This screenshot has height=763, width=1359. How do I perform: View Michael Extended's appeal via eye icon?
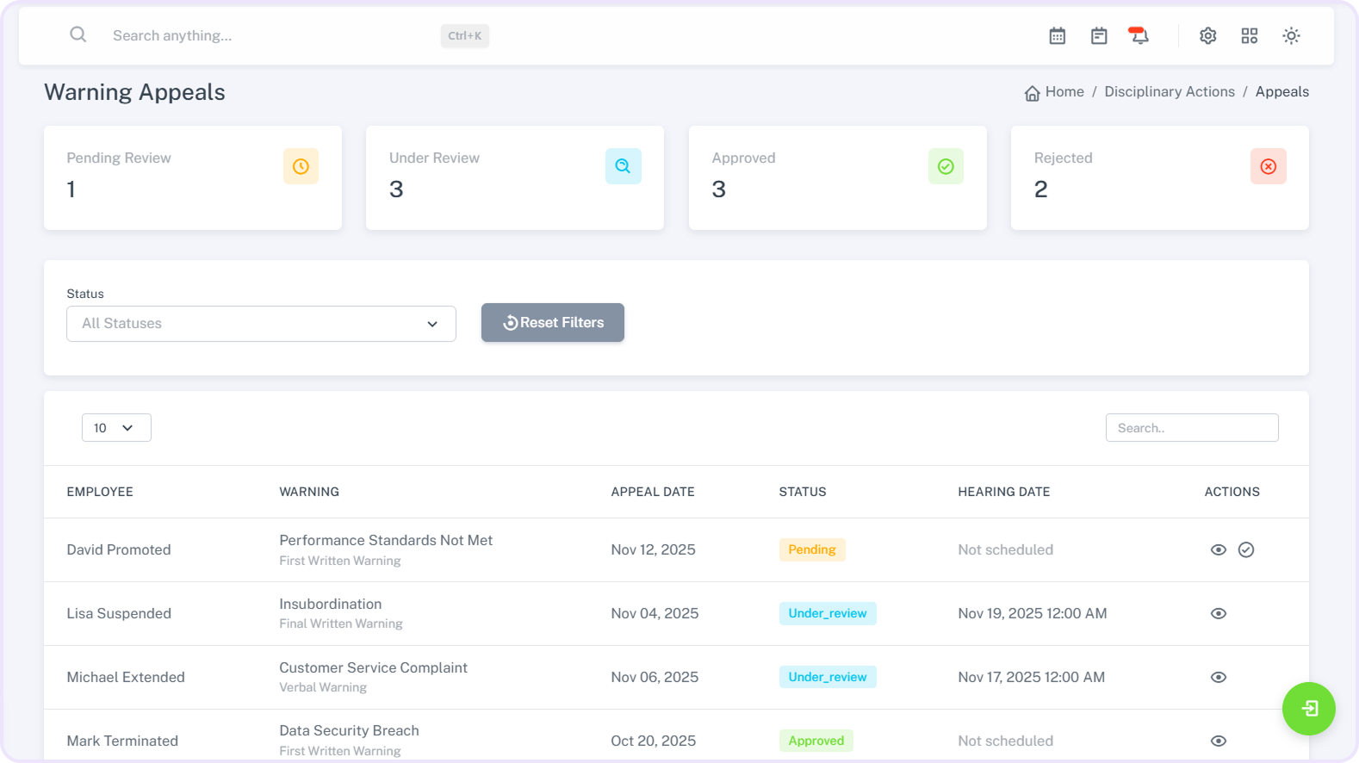[x=1218, y=677]
